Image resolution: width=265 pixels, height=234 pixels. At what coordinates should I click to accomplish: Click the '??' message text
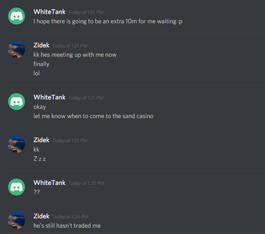pos(36,192)
